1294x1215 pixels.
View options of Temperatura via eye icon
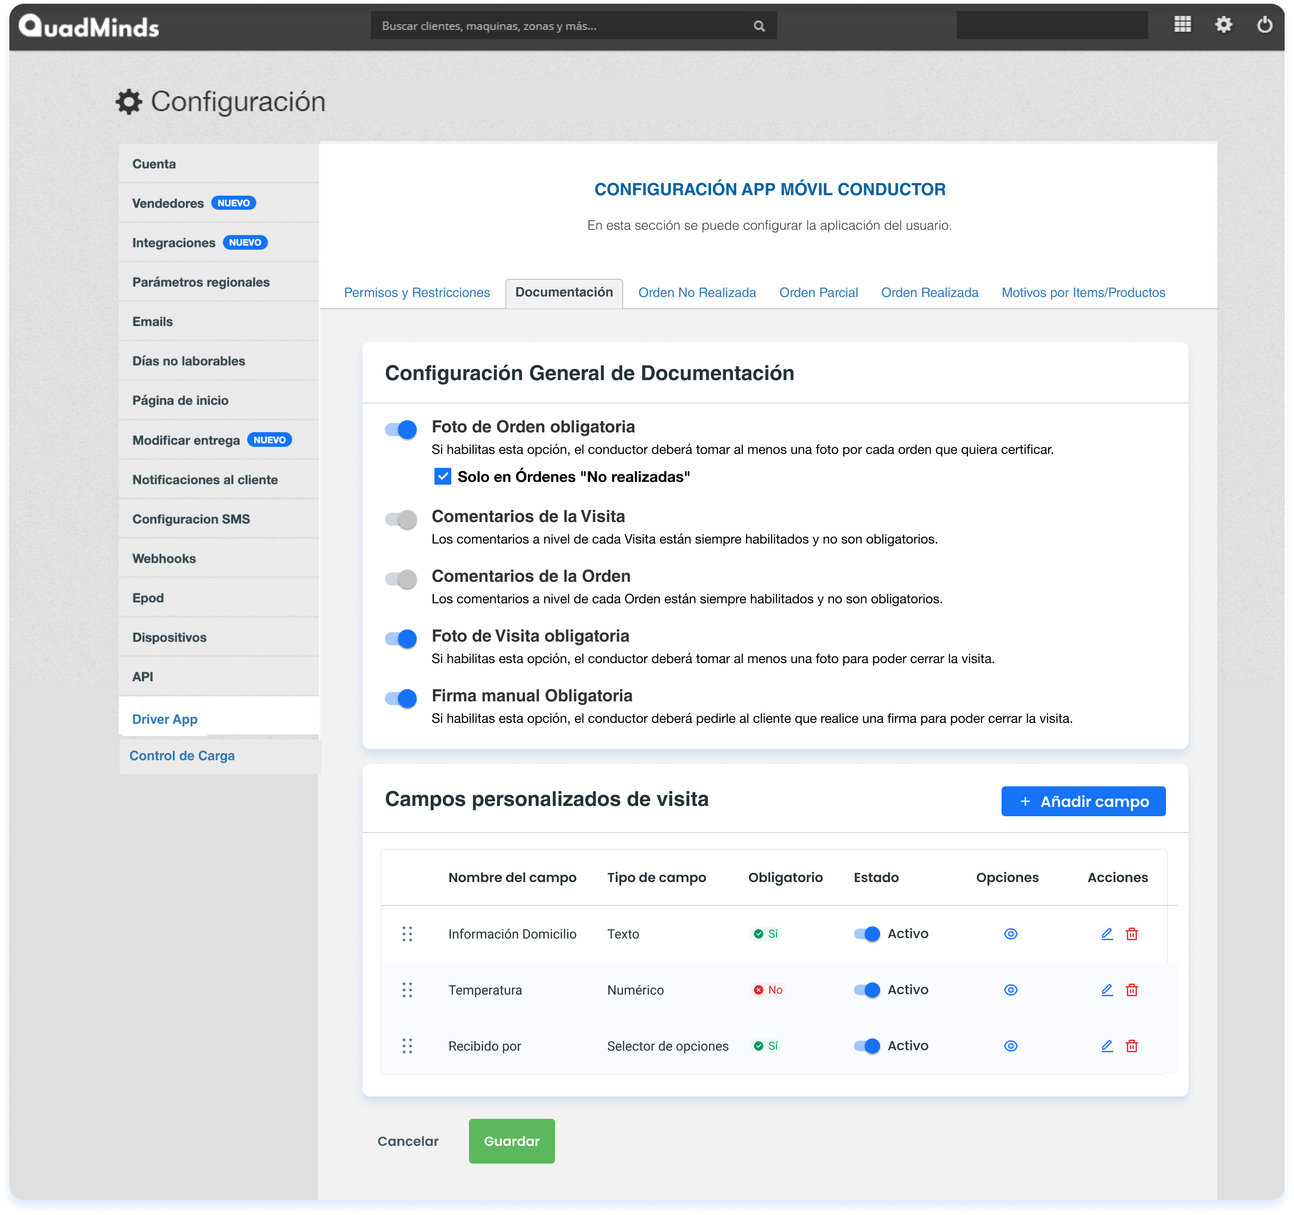pyautogui.click(x=1010, y=990)
